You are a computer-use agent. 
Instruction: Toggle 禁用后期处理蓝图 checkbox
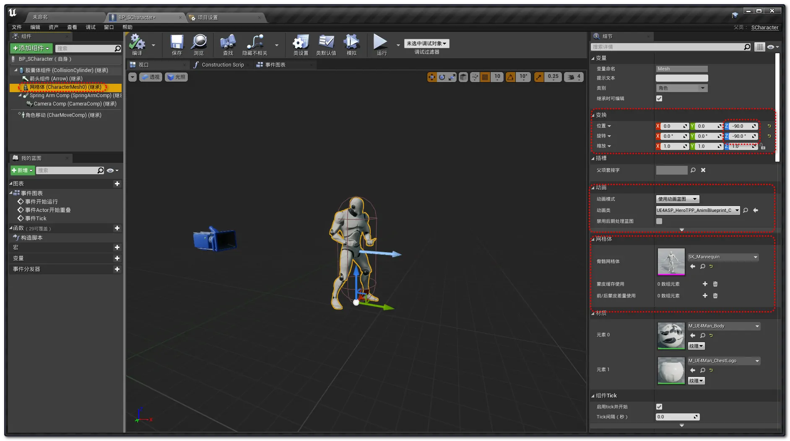659,221
